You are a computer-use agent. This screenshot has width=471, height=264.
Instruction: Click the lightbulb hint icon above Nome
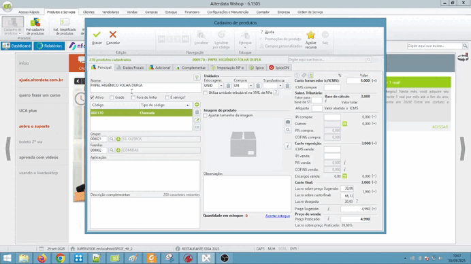click(197, 78)
